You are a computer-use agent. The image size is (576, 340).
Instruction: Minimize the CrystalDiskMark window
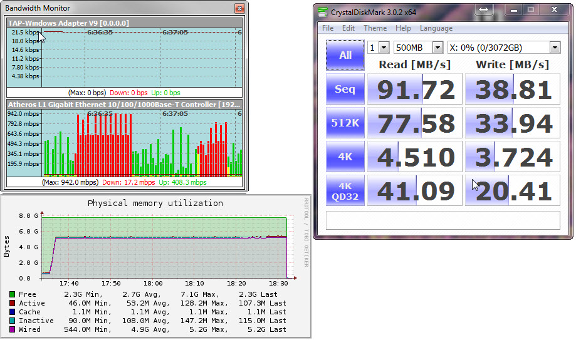512,11
